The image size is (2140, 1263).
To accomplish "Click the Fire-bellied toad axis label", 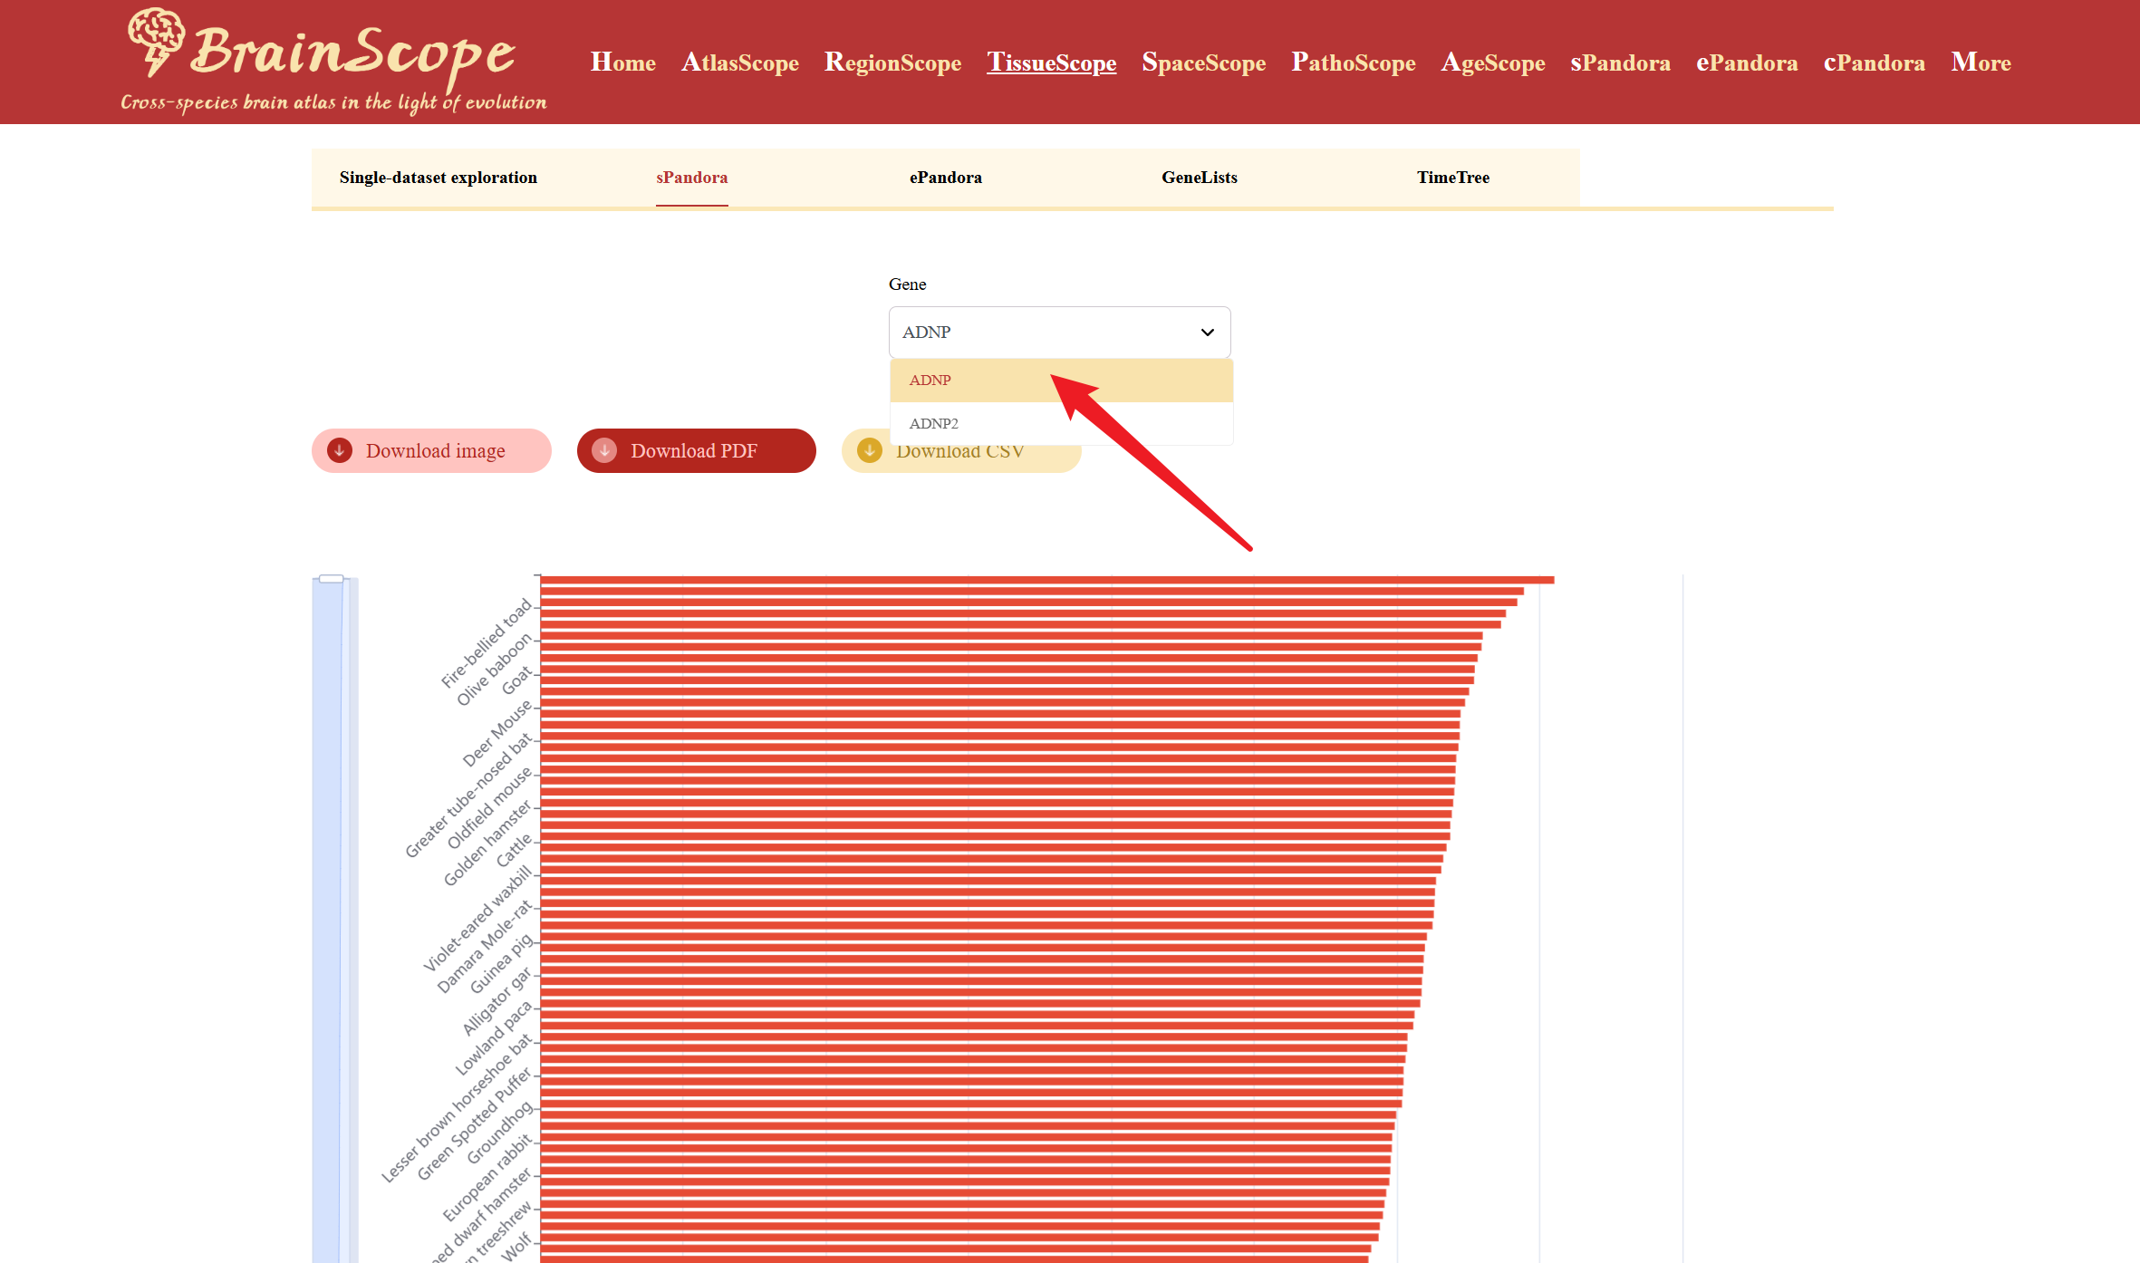I will [486, 642].
